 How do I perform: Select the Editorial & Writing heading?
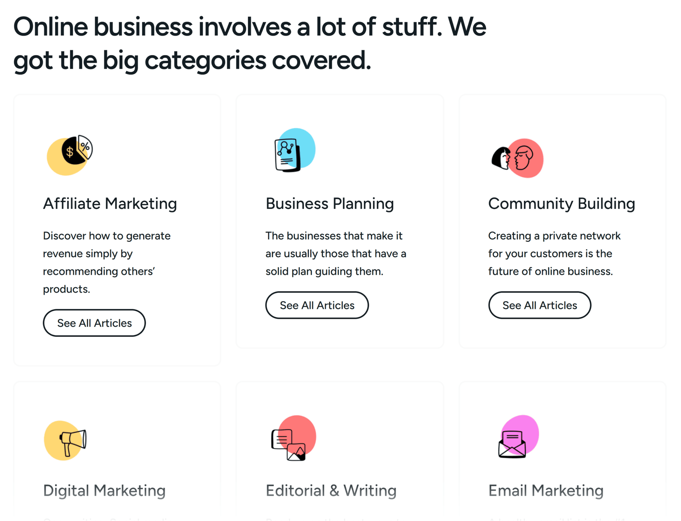331,490
